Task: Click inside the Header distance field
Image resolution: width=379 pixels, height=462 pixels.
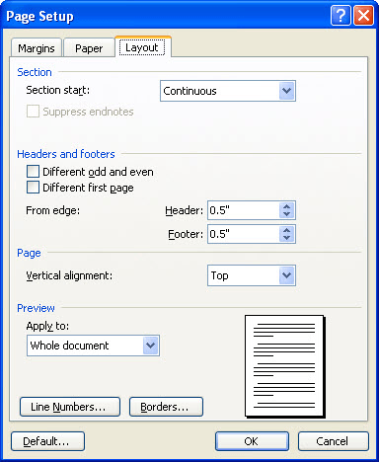Action: point(244,210)
